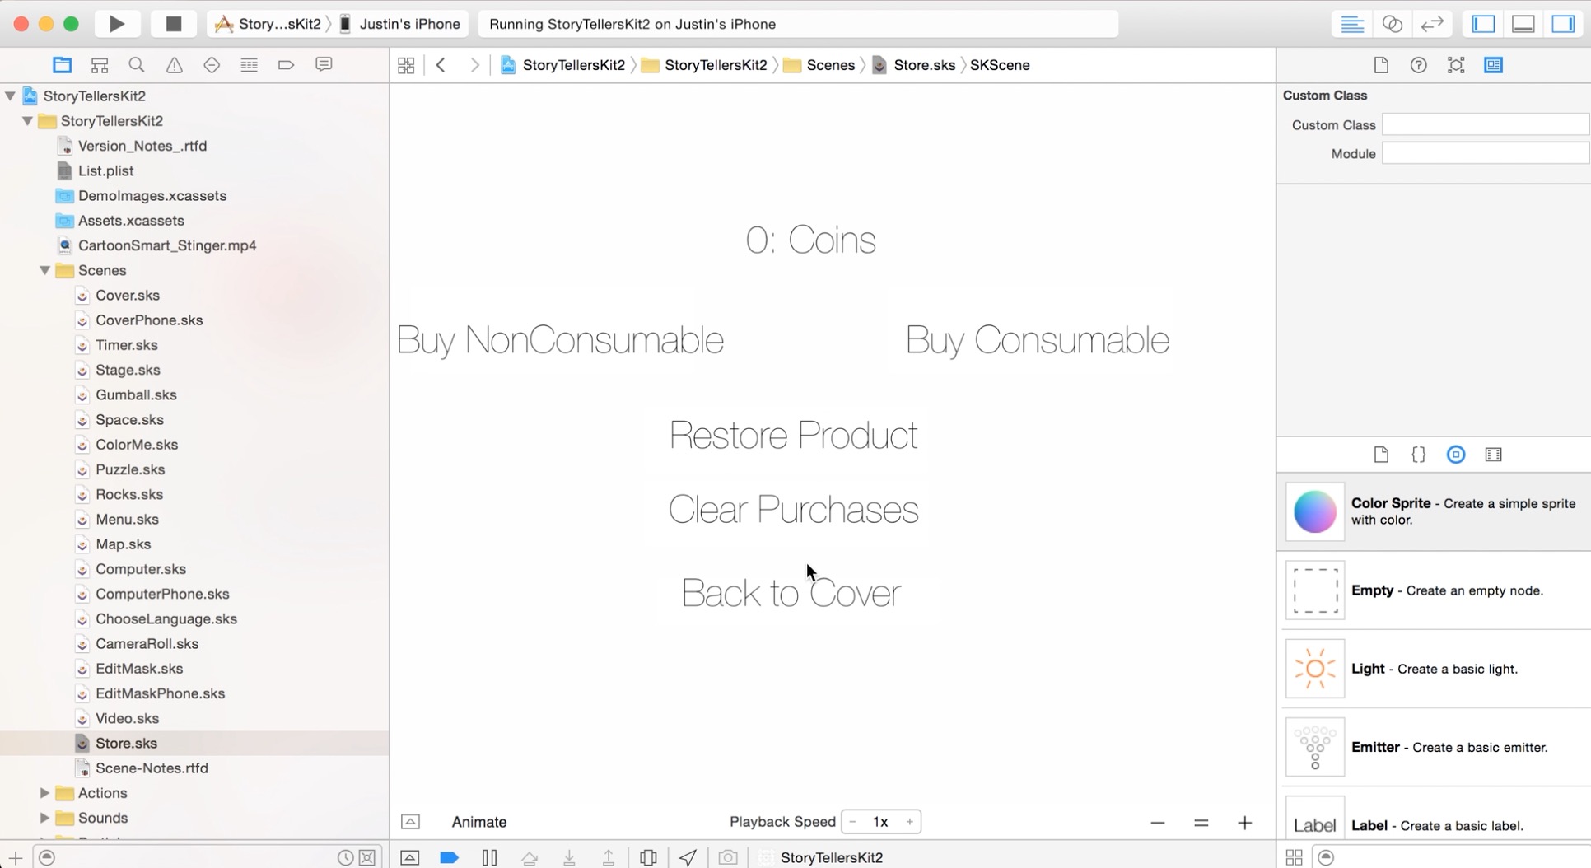This screenshot has width=1591, height=868.
Task: Click the Run (play) button
Action: coord(117,24)
